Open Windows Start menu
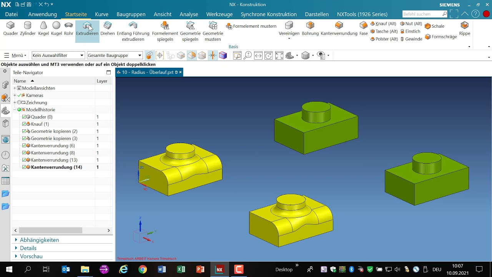This screenshot has height=277, width=492. [9, 269]
